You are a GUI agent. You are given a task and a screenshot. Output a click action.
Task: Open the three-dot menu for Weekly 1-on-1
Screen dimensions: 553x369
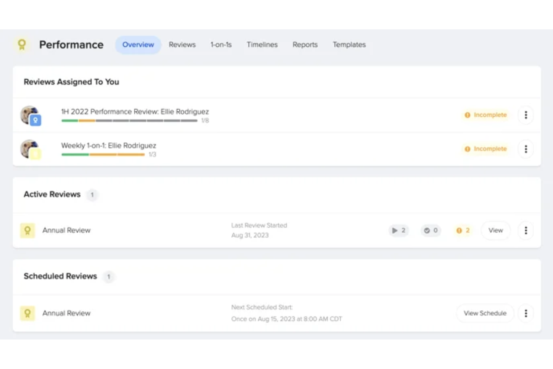(x=525, y=149)
